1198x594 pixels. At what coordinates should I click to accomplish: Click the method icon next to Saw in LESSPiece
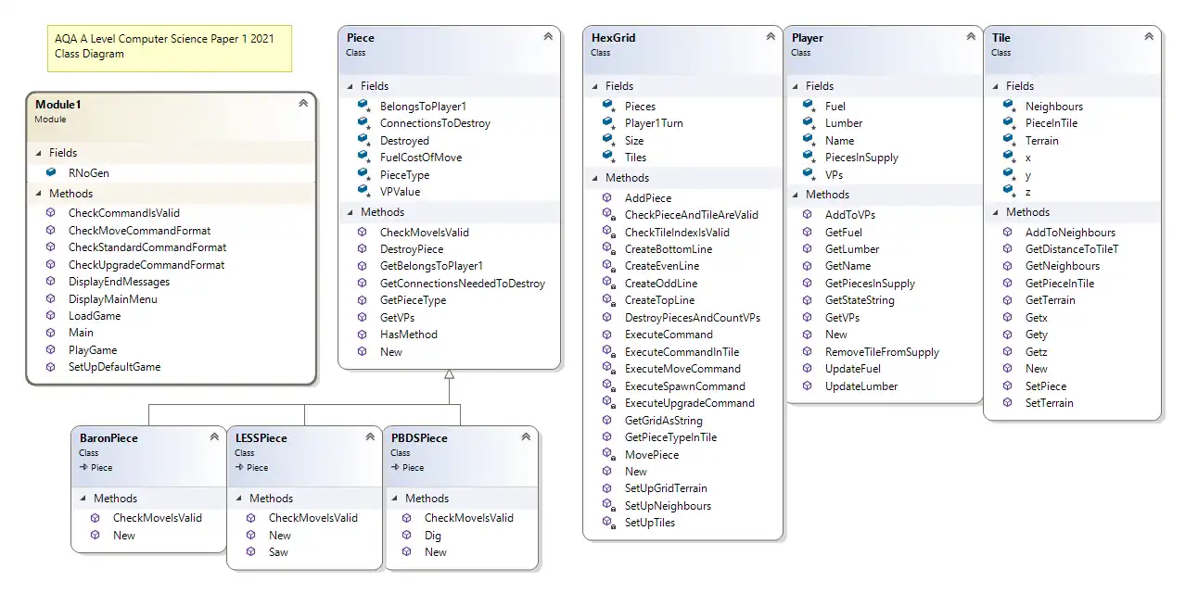(x=250, y=551)
